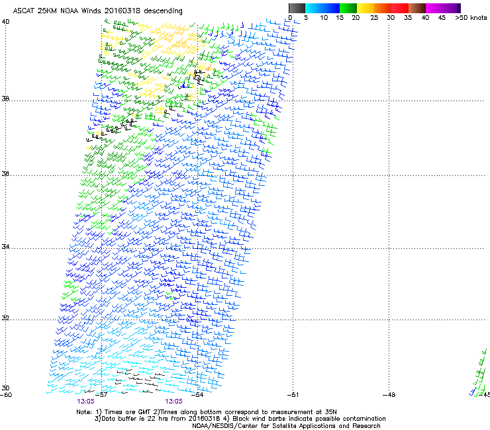The width and height of the screenshot is (490, 430).
Task: Click the '20' label under the color scale
Action: (356, 18)
